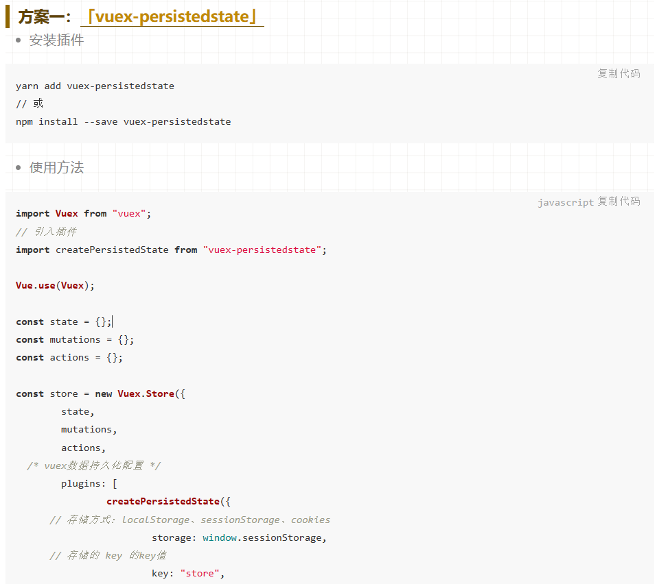Screen dimensions: 670x584
Task: Click the import Vuex from "vuex" line
Action: click(83, 214)
